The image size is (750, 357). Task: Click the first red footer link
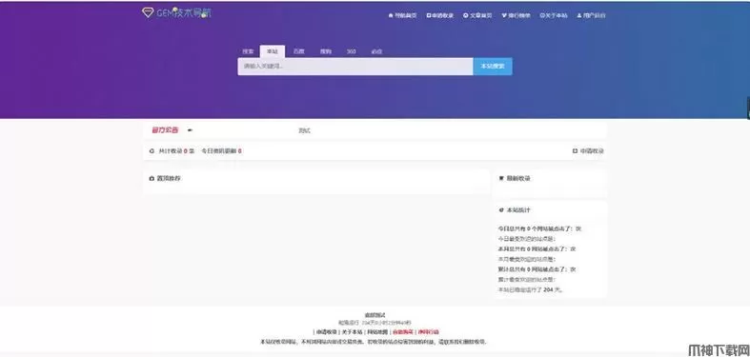click(402, 331)
